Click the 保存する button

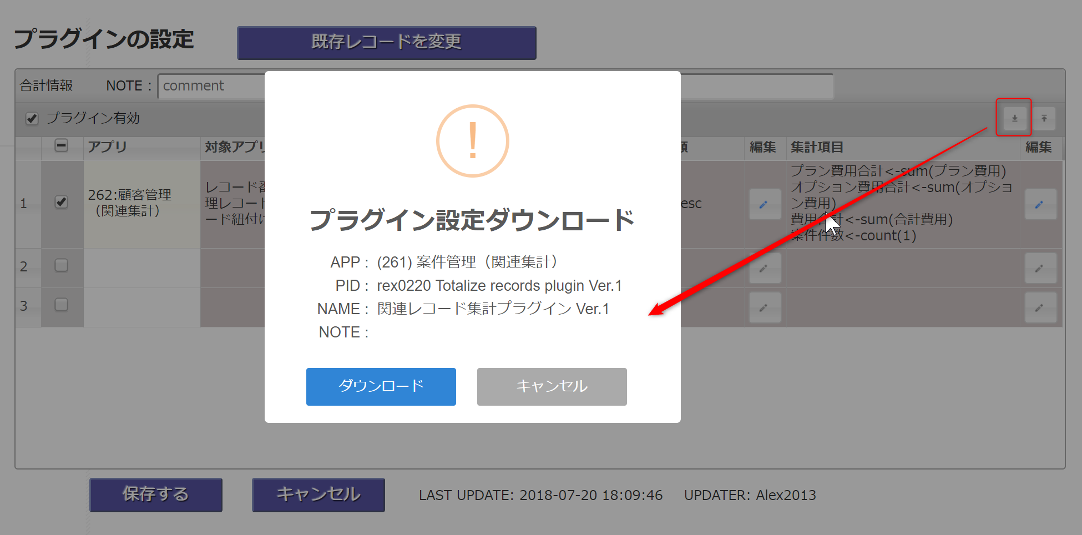(156, 495)
